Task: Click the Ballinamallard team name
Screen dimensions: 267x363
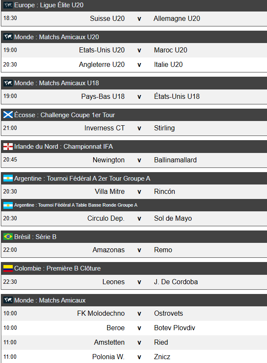Action: [175, 160]
